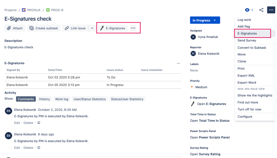Click the watch eye icon

(x=247, y=10)
